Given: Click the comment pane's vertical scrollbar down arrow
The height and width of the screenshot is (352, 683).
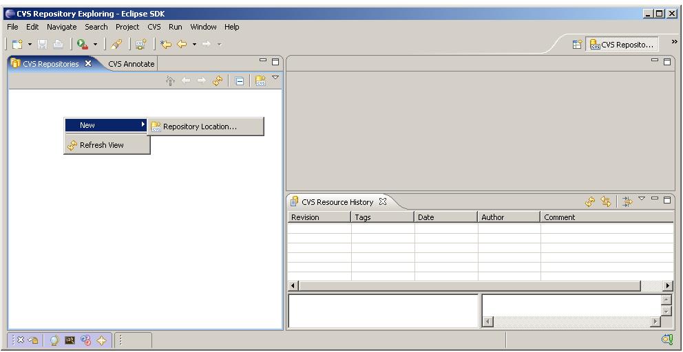Looking at the screenshot, I should [666, 311].
